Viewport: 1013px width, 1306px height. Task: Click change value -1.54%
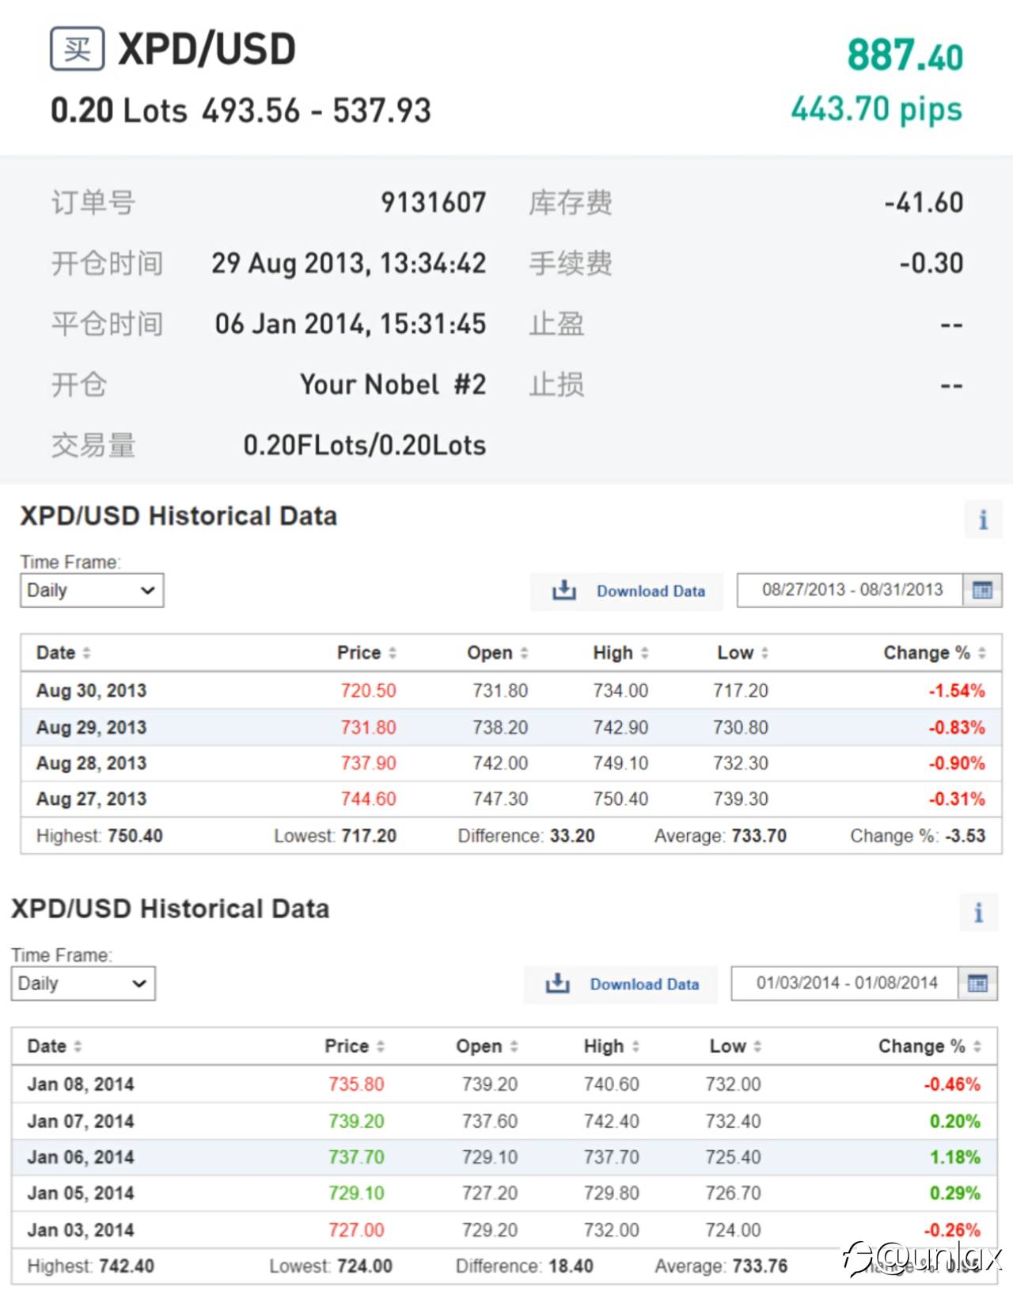tap(957, 691)
